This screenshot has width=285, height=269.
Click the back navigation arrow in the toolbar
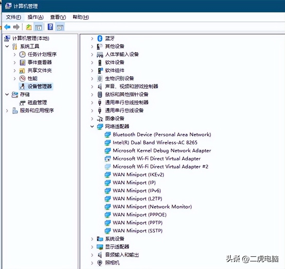[x=7, y=26]
